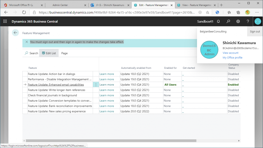
Task: Click the Company Status column header
Action: pyautogui.click(x=233, y=66)
